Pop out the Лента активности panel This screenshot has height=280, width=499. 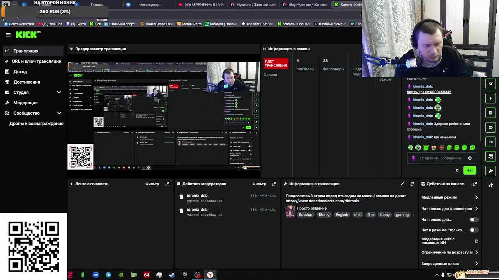click(x=167, y=184)
